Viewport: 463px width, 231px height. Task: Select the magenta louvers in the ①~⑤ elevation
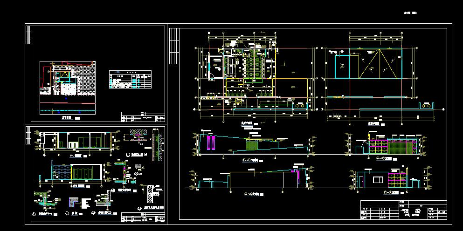(211, 143)
